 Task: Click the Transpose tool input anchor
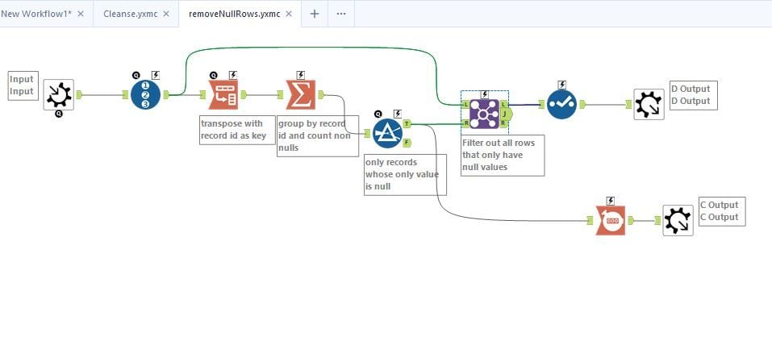click(x=202, y=94)
